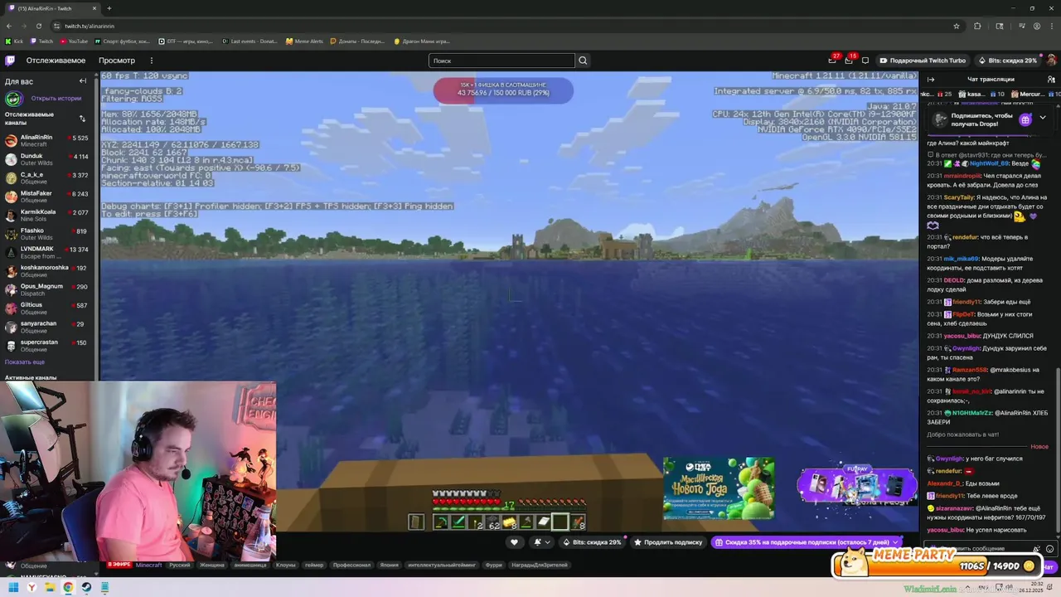Open Steam from the taskbar
This screenshot has height=597, width=1061.
pyautogui.click(x=86, y=588)
